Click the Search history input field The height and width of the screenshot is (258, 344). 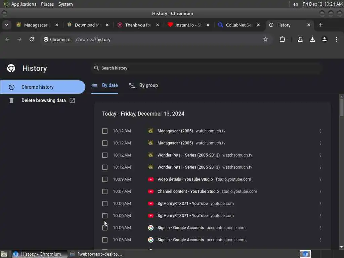point(206,68)
